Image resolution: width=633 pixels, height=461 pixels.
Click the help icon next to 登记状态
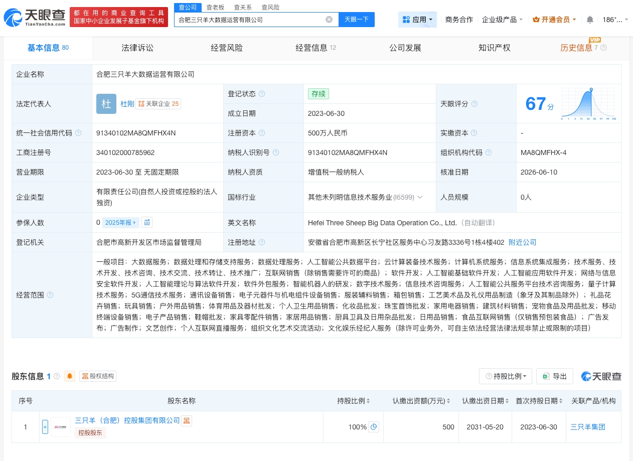click(262, 94)
